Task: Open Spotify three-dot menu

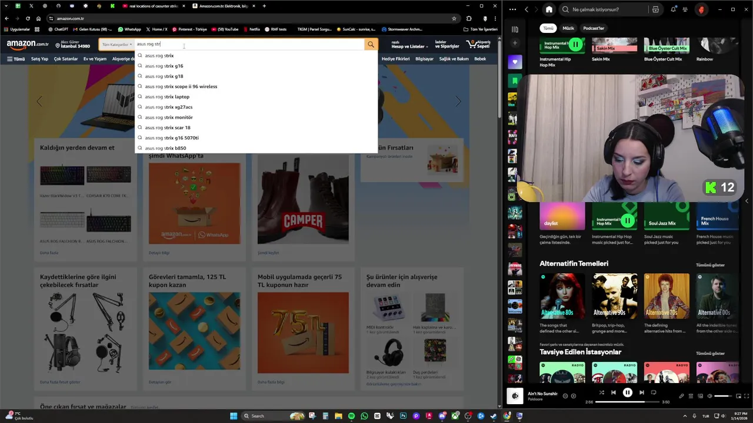Action: 512,9
